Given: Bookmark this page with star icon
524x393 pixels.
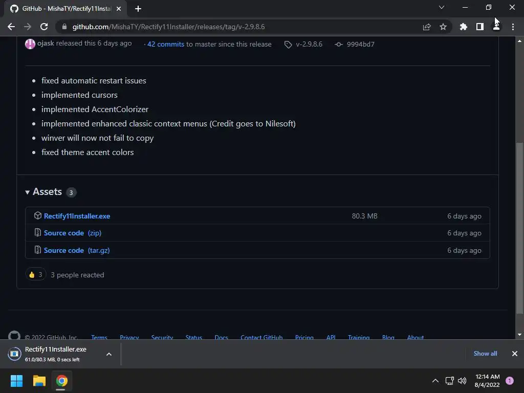Looking at the screenshot, I should (443, 27).
